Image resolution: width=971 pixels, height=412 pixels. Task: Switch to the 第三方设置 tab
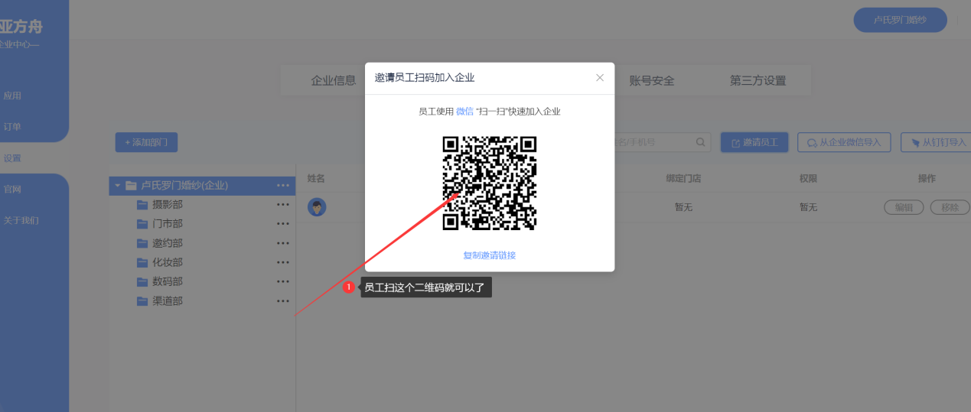coord(758,81)
